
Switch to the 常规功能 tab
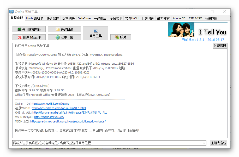tap(17, 18)
